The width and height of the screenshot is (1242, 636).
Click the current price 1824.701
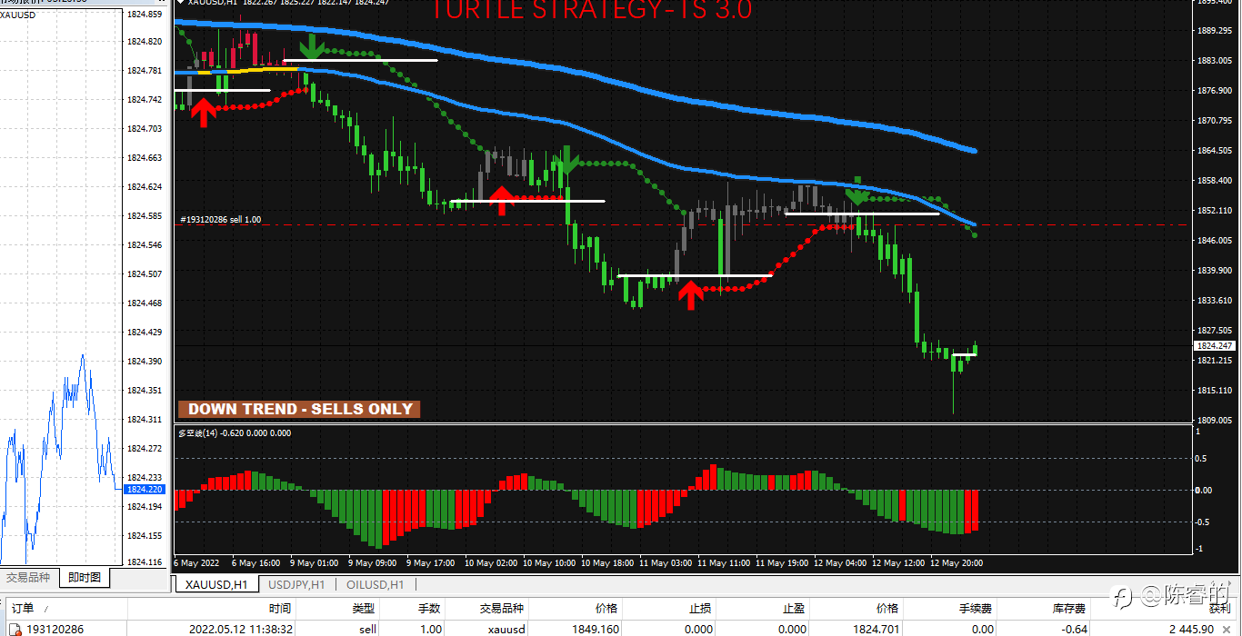point(876,629)
